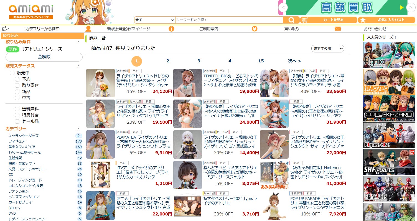This screenshot has height=221, width=417.
Task: Open the 全て search category dropdown
Action: coord(155,20)
